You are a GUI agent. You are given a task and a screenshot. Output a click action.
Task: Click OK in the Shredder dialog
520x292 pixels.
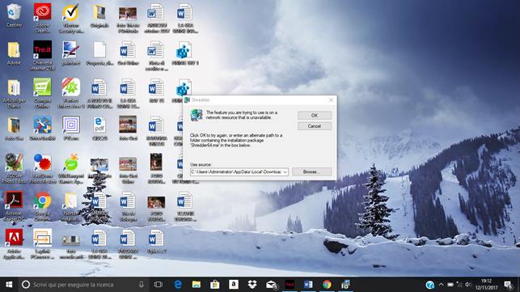315,116
